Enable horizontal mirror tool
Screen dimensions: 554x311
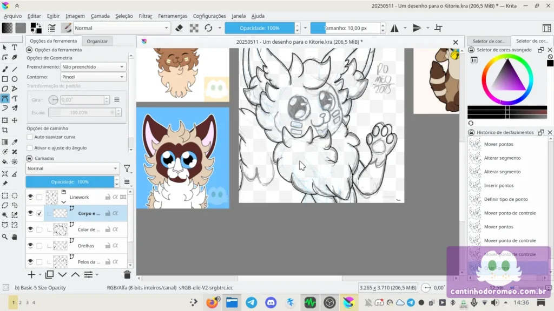click(394, 28)
